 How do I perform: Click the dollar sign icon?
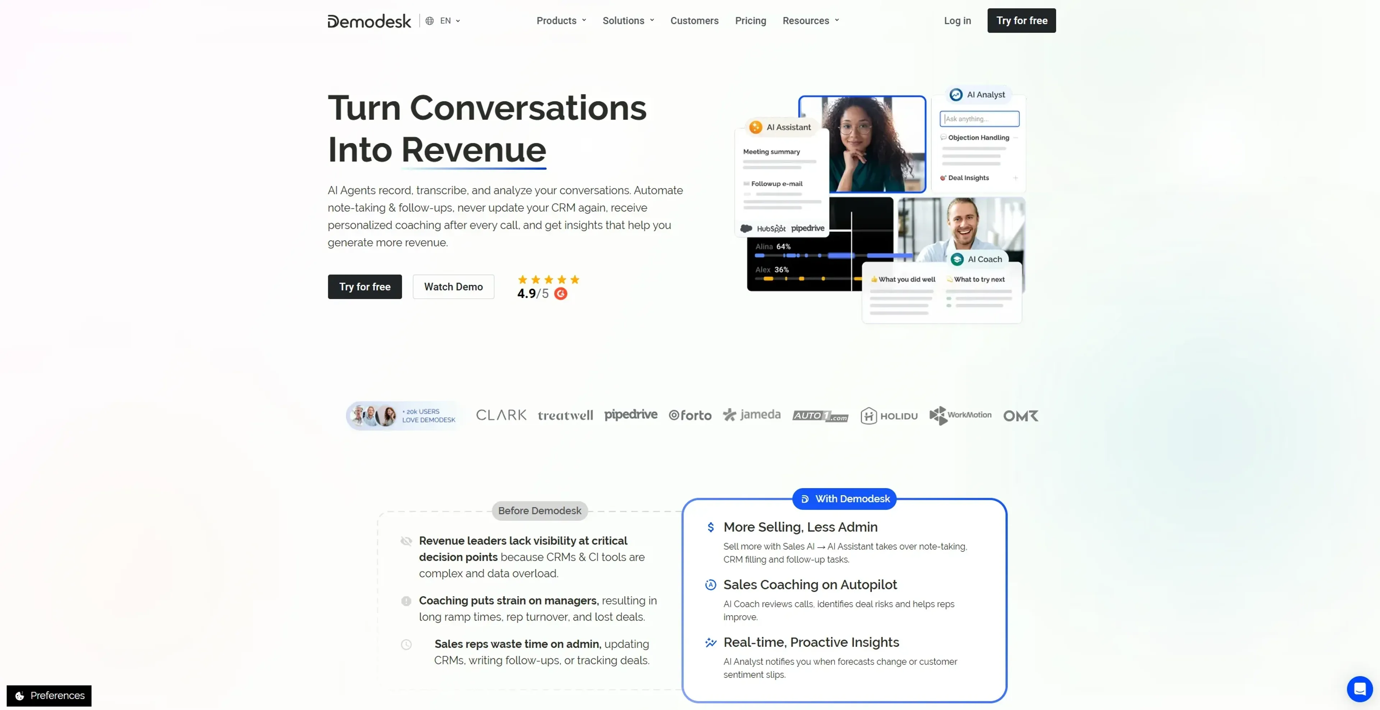(x=710, y=528)
